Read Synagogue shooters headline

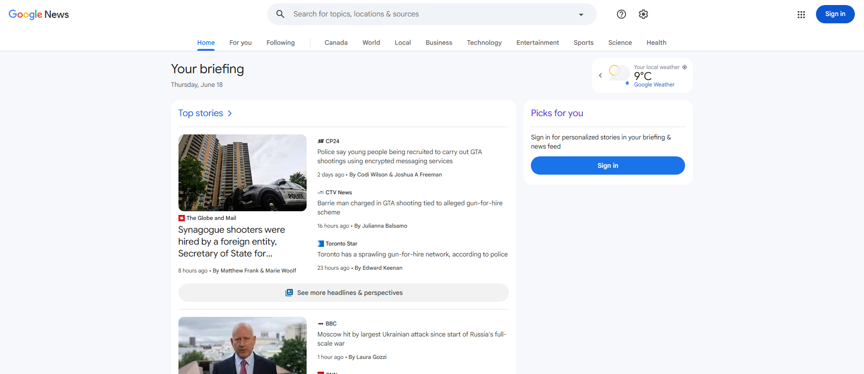[x=232, y=241]
